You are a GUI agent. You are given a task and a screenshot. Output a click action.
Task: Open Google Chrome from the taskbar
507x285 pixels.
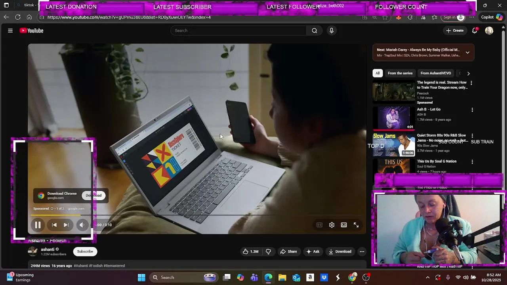click(352, 277)
